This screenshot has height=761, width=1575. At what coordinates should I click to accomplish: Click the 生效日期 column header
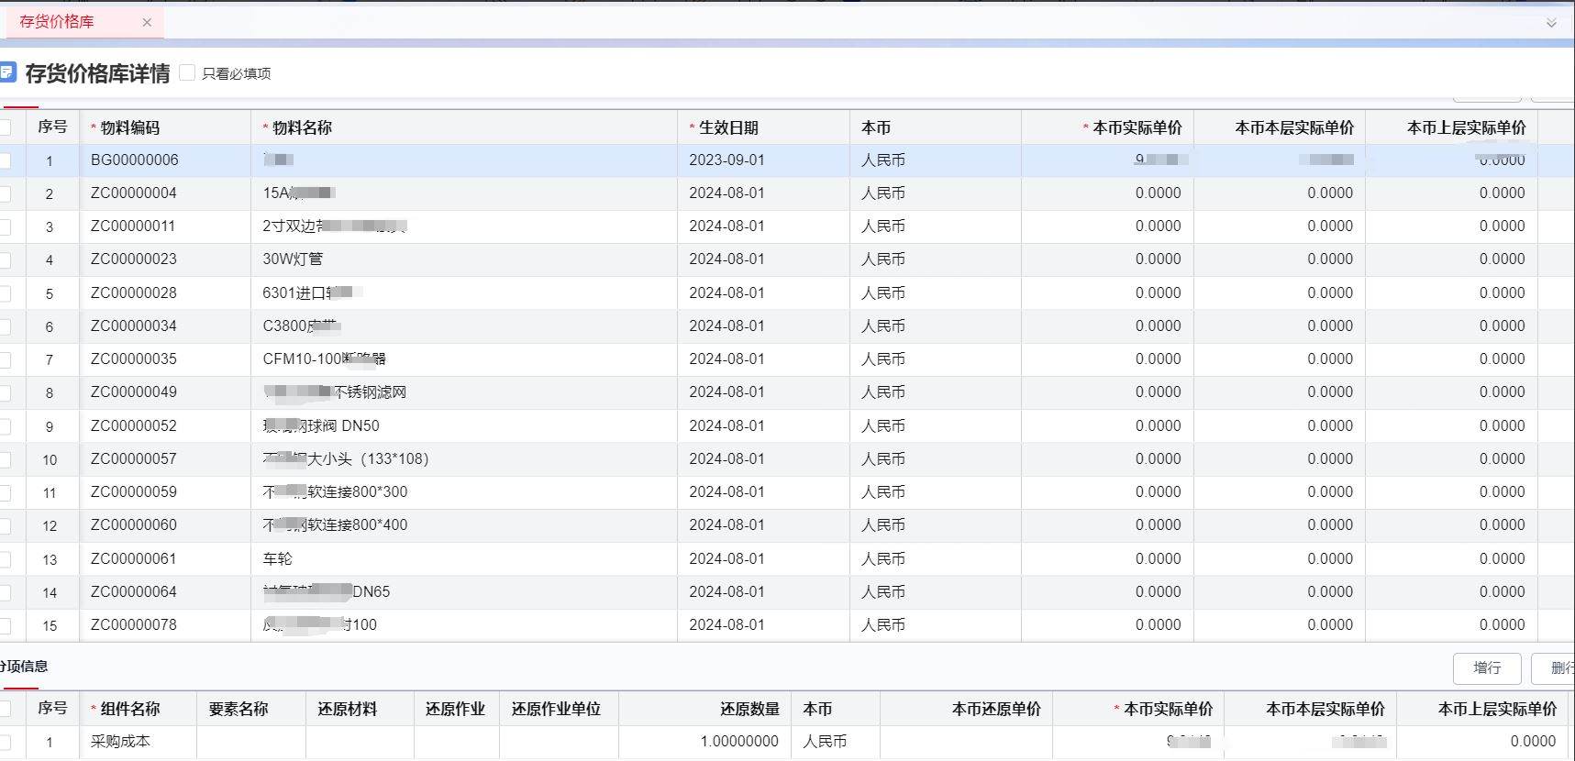[728, 127]
